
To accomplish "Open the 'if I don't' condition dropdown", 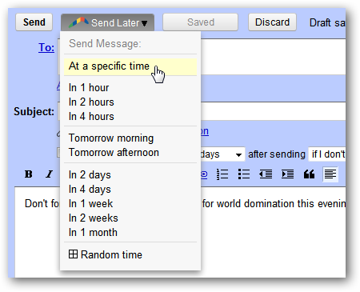I will (x=327, y=154).
